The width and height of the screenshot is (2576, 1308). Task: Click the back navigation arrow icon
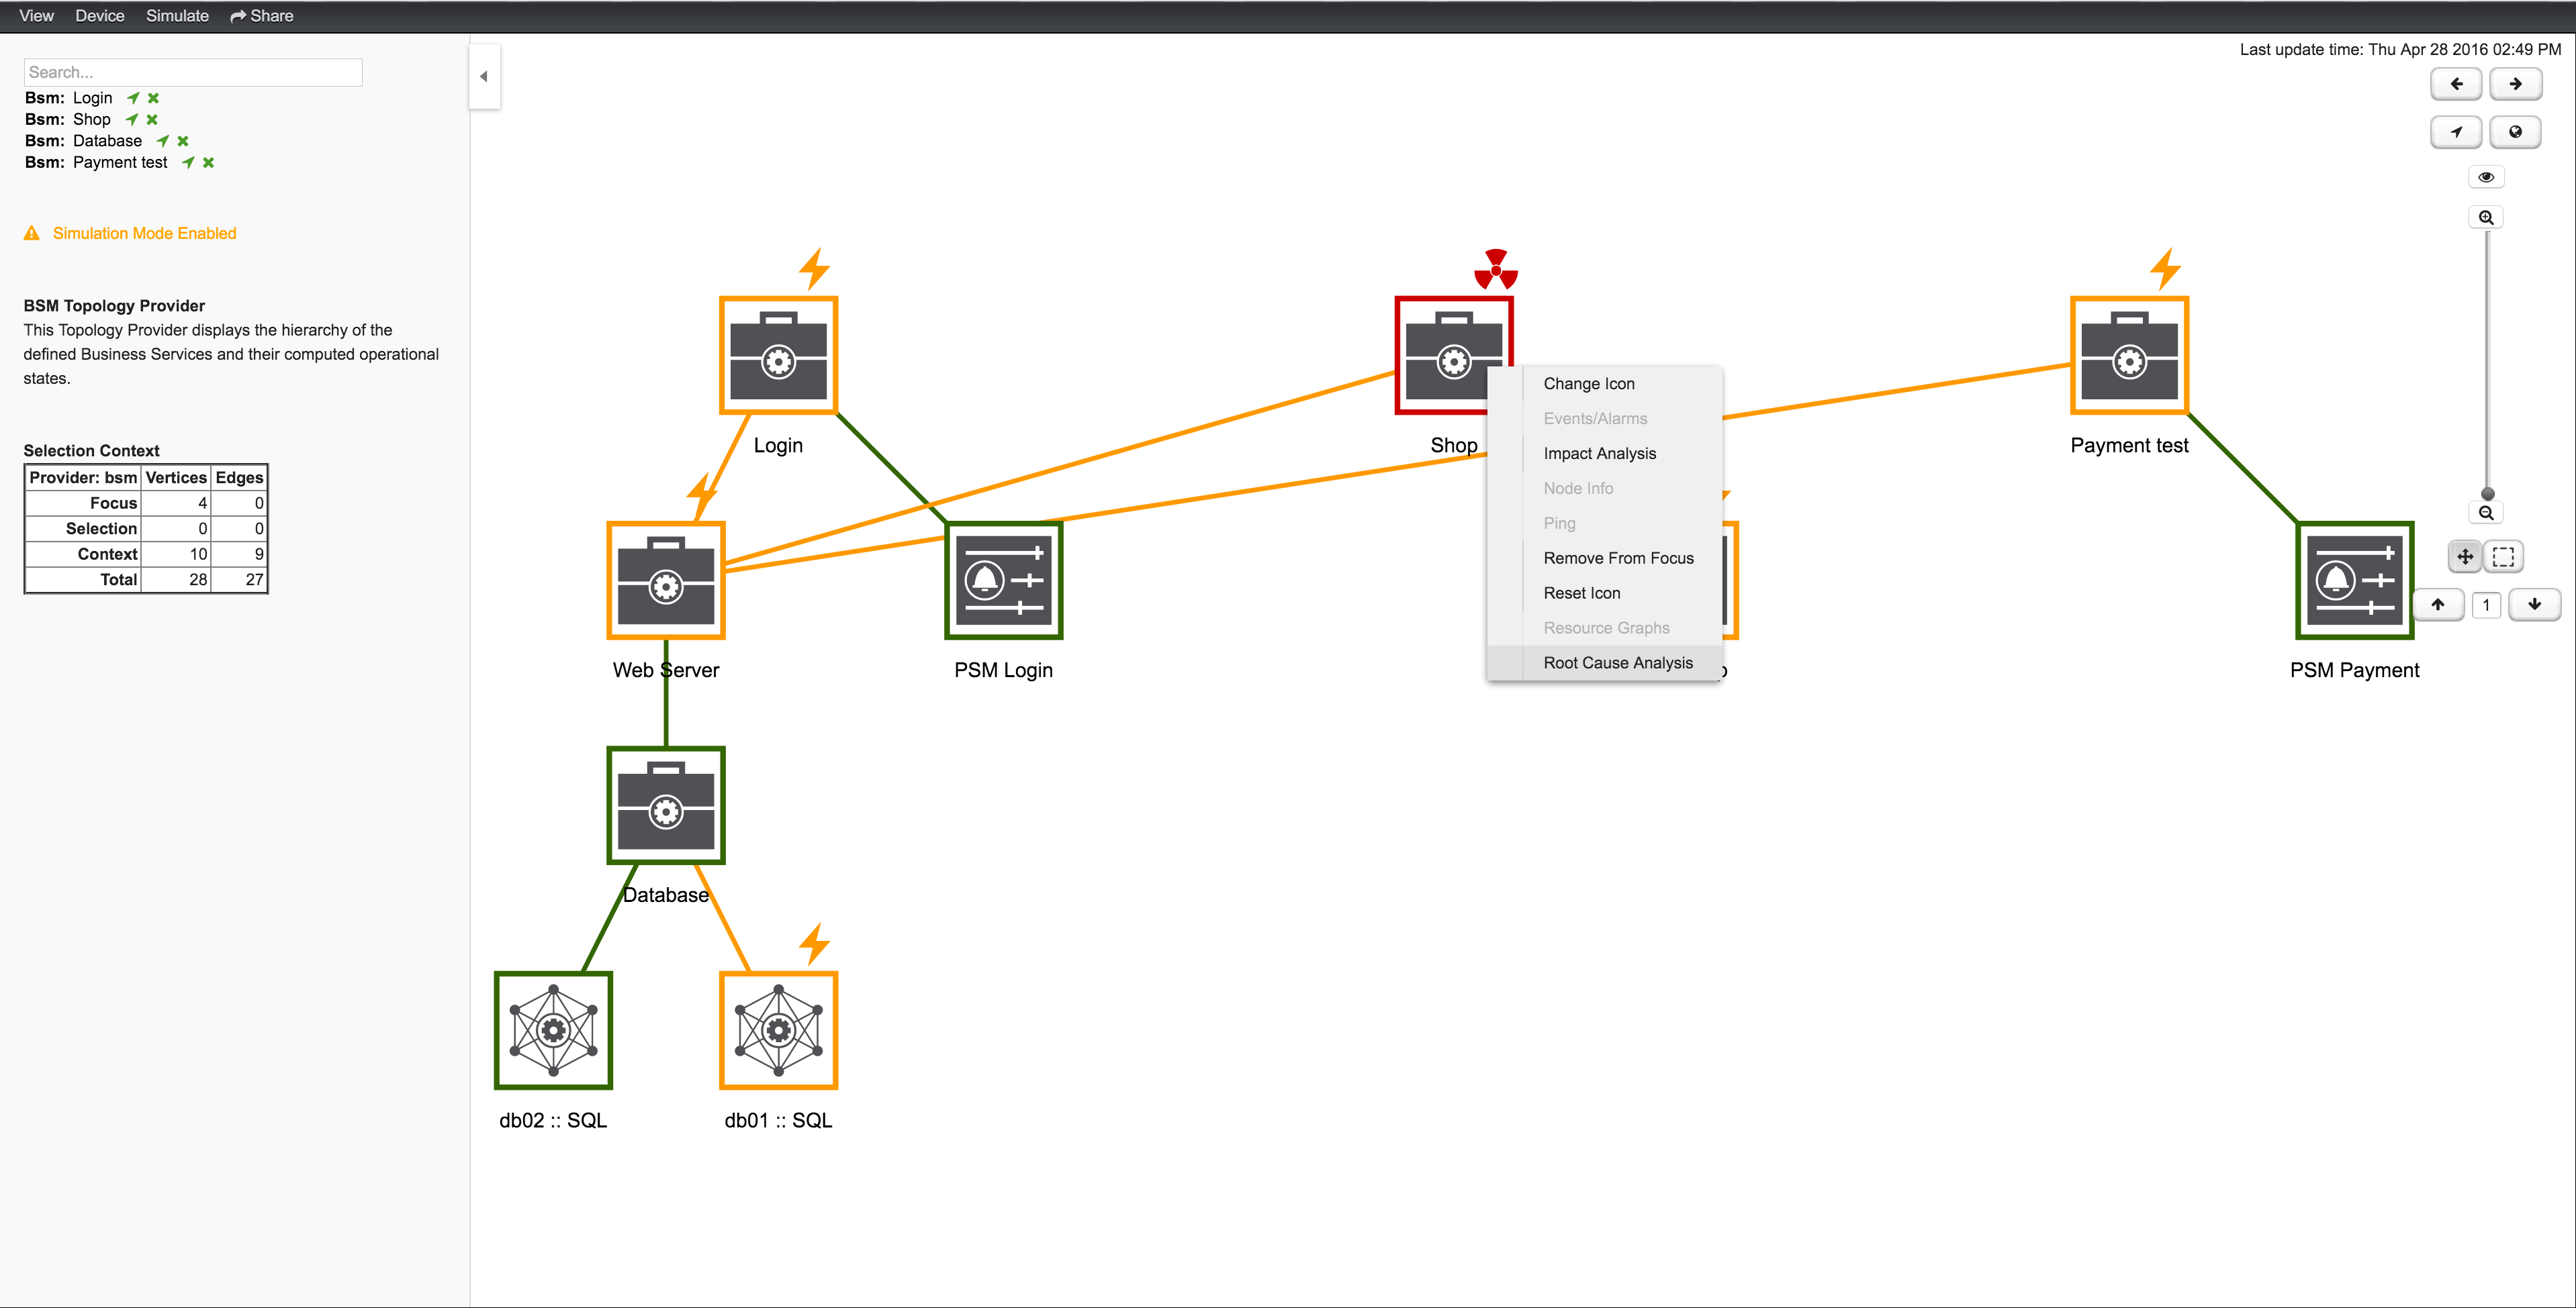[2456, 84]
